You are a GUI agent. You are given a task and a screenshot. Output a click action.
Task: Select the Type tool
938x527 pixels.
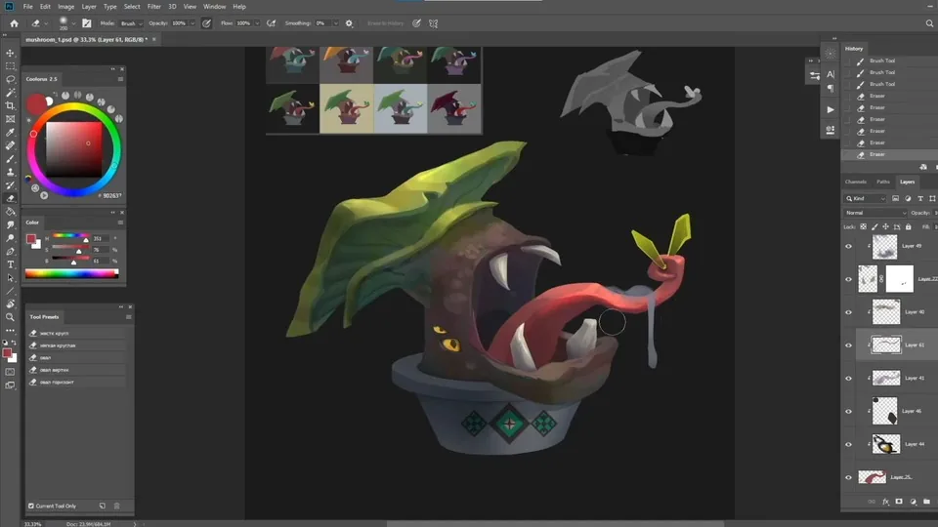[x=10, y=264]
